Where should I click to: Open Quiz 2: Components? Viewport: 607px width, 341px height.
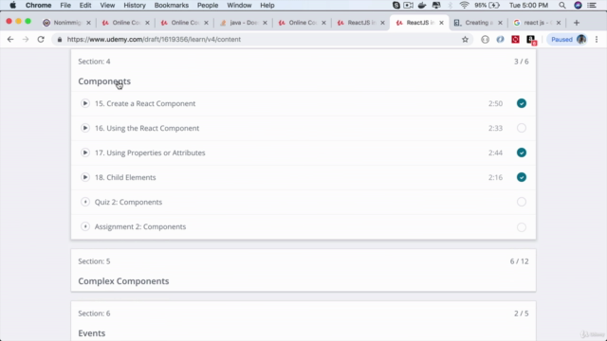click(x=129, y=202)
